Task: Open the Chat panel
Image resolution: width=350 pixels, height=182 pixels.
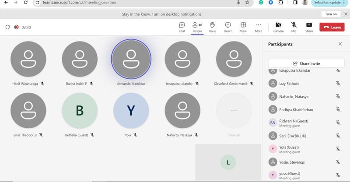Action: pos(182,27)
